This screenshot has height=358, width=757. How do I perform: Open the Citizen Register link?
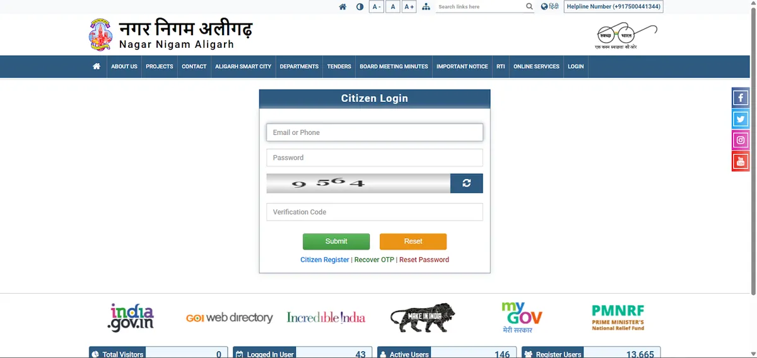(x=325, y=260)
